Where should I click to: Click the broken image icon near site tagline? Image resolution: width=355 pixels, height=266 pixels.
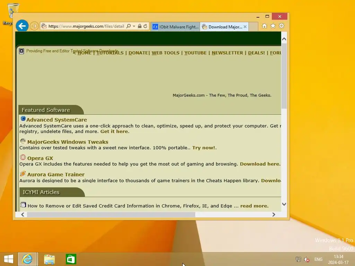(x=21, y=51)
